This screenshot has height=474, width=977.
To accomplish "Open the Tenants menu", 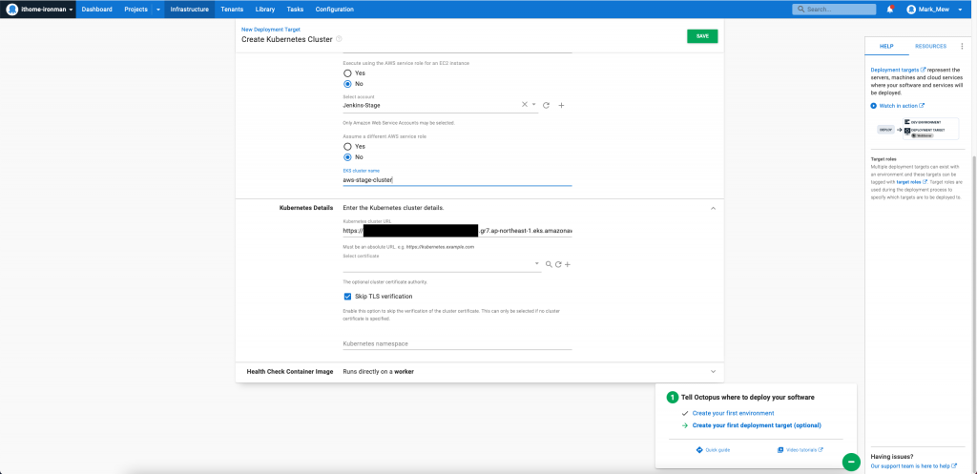I will (x=232, y=10).
